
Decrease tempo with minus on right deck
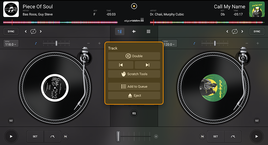[x=247, y=43]
